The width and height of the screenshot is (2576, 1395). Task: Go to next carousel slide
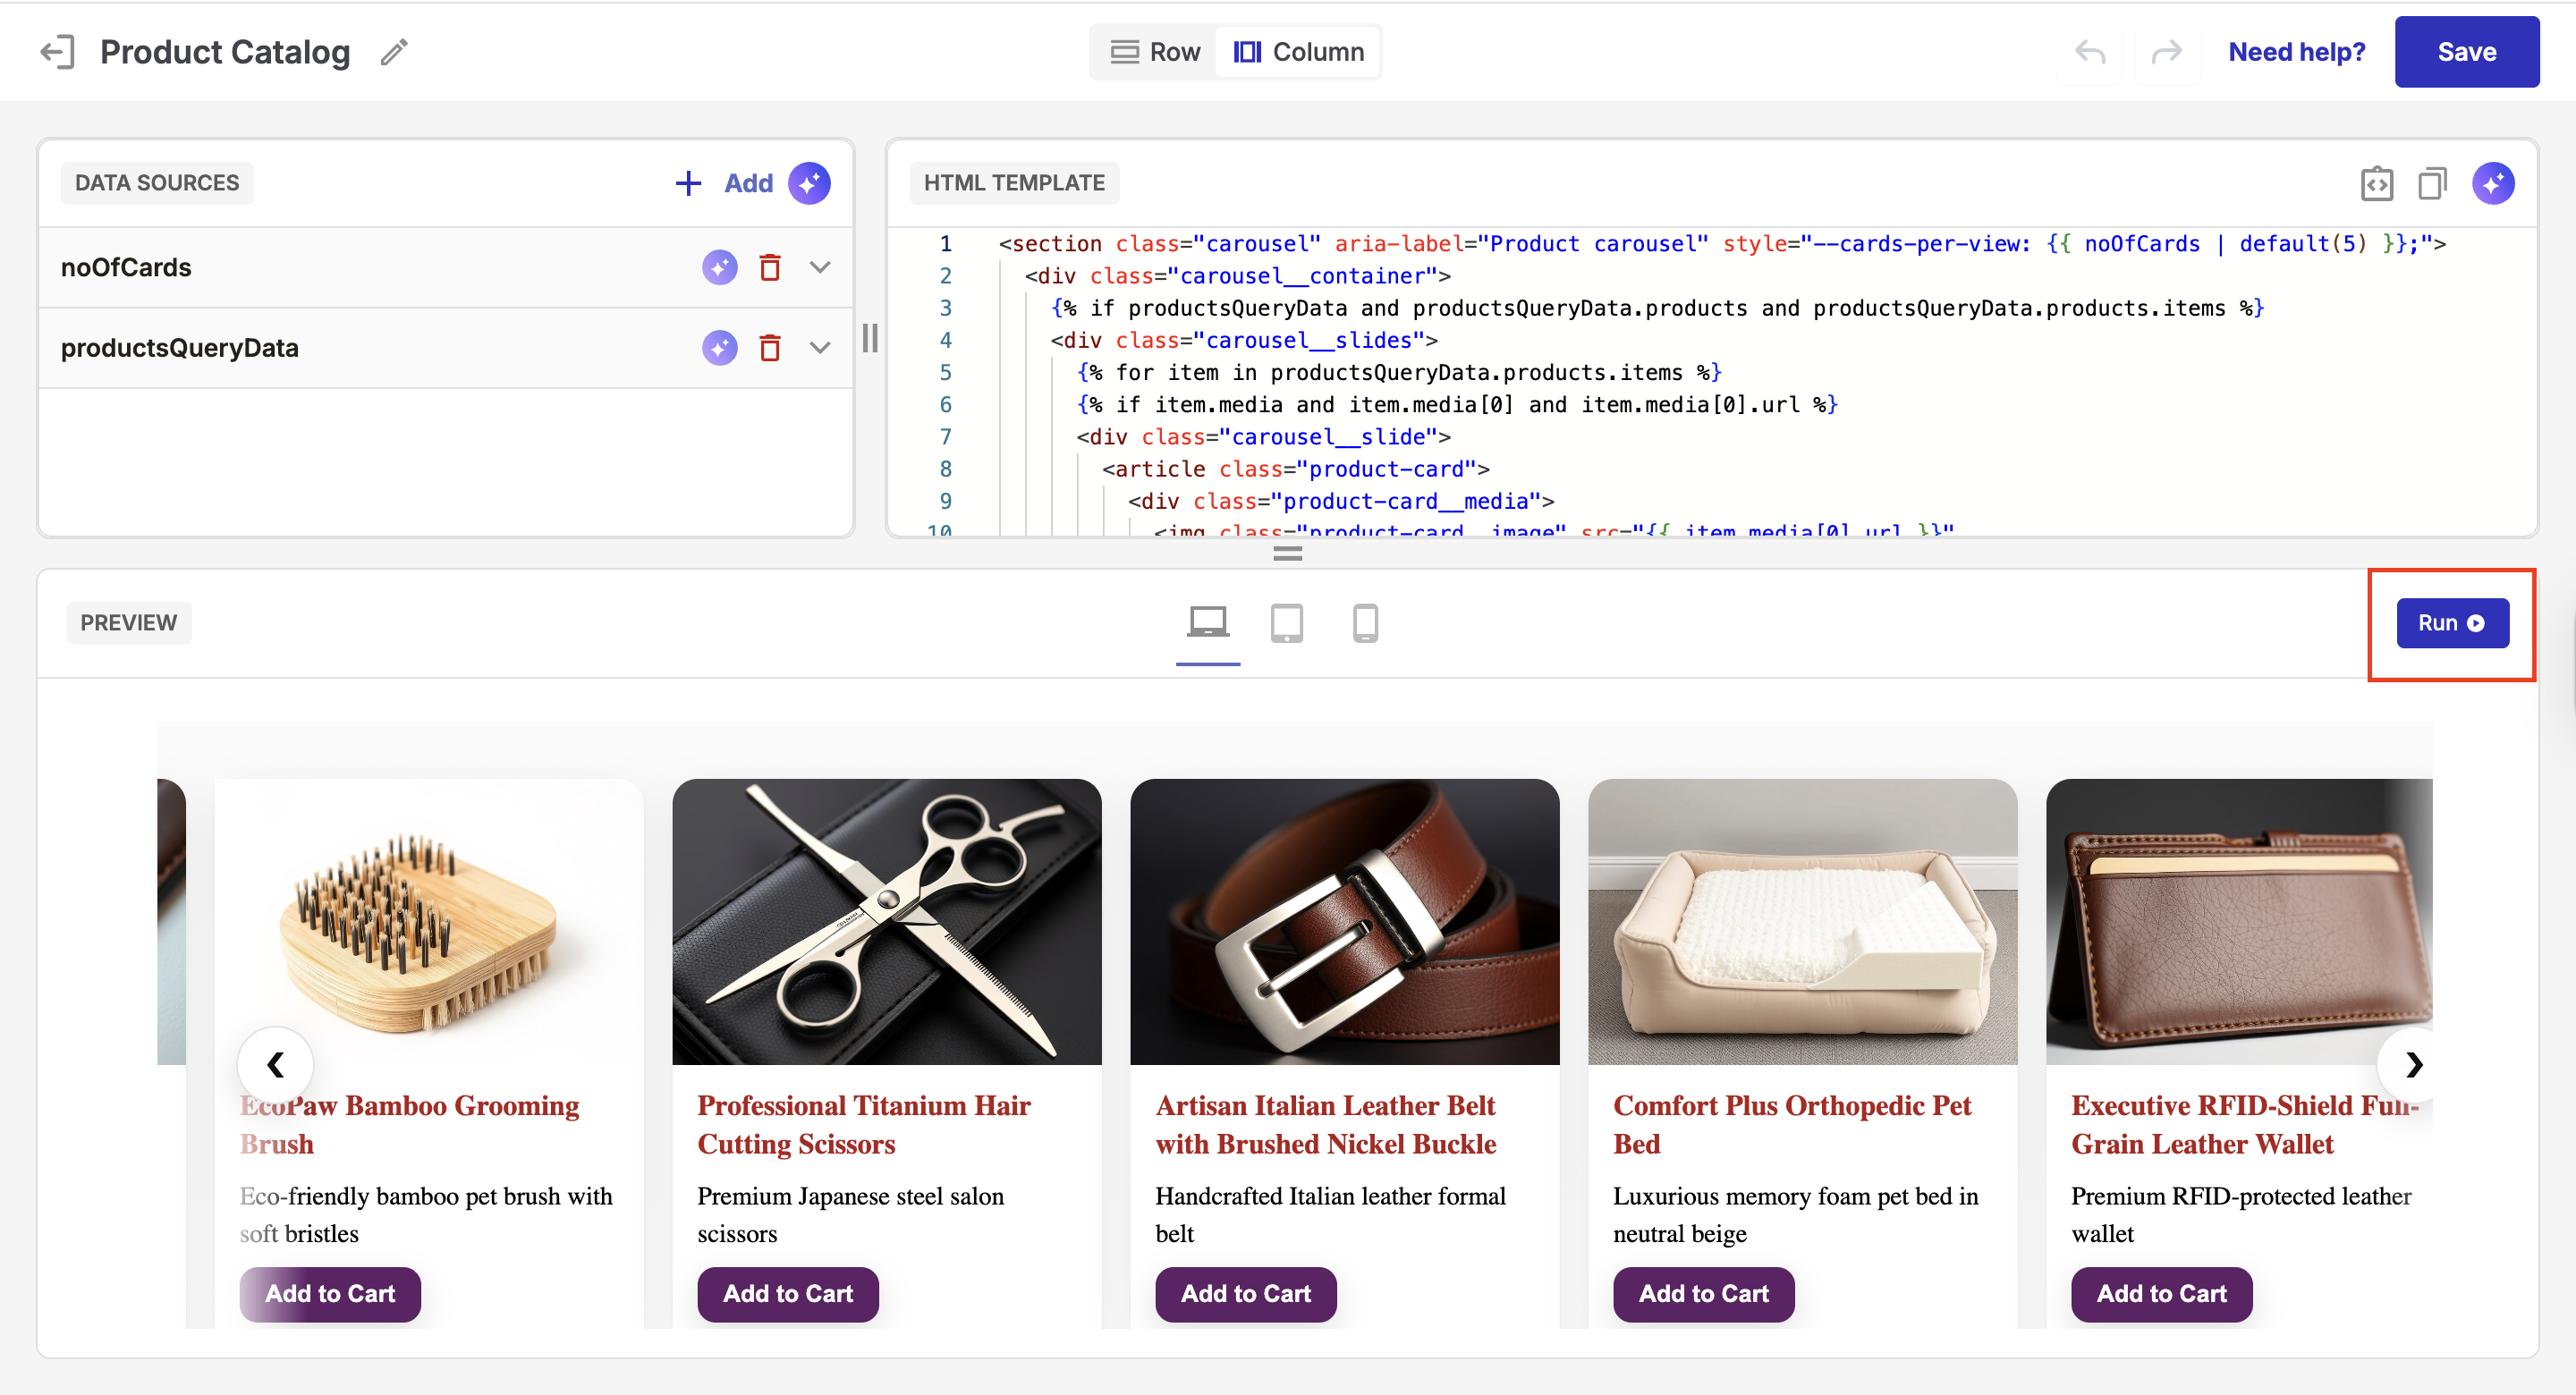coord(2414,1065)
